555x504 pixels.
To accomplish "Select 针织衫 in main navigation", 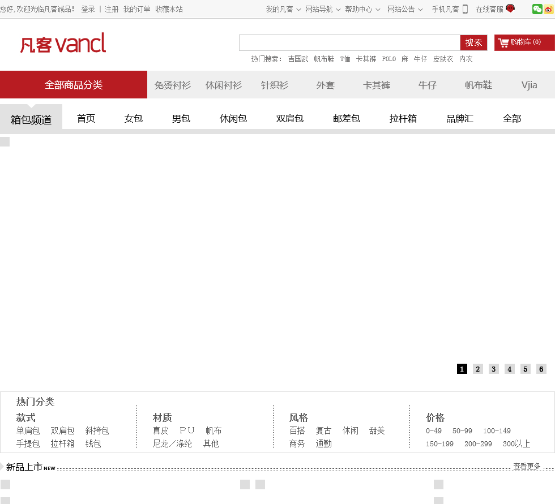I will point(275,85).
